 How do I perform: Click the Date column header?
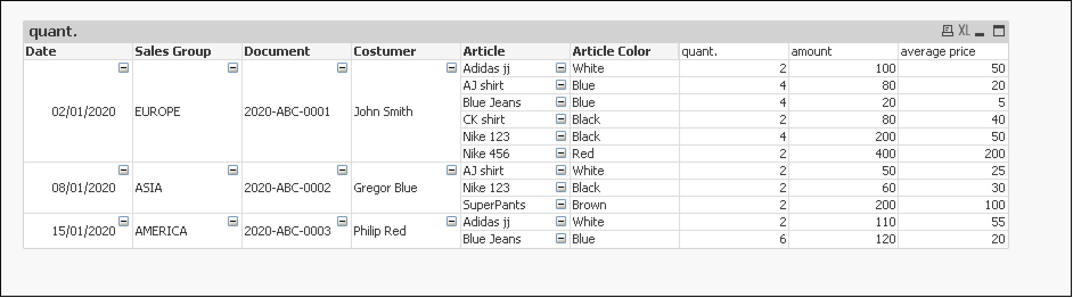(x=41, y=52)
